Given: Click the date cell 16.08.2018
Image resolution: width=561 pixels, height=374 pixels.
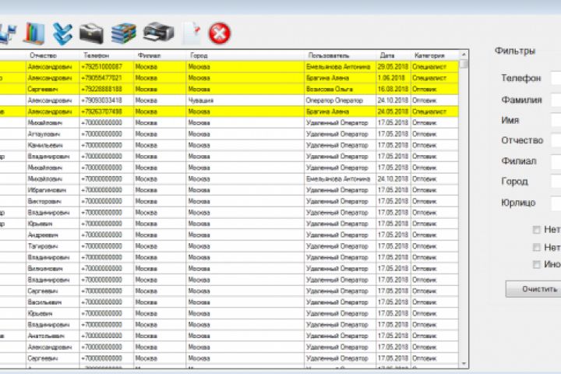Looking at the screenshot, I should pyautogui.click(x=393, y=89).
